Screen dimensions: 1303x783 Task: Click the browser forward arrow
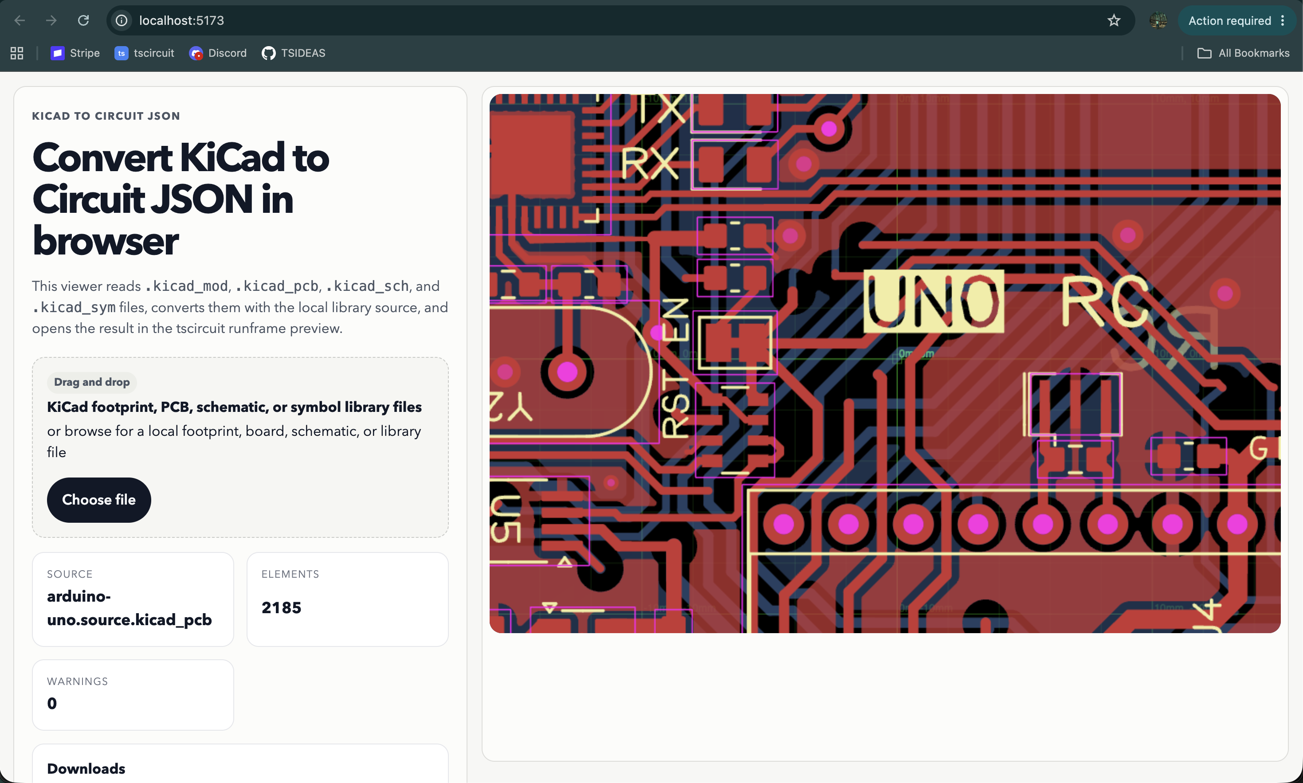(x=51, y=20)
